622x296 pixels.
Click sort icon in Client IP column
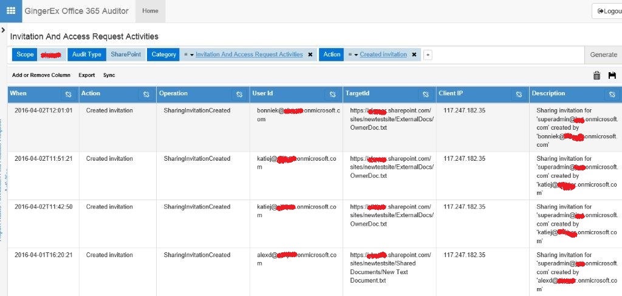[x=518, y=95]
